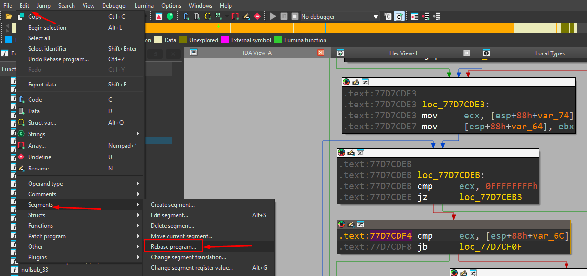587x276 pixels.
Task: Choose Edit segment... entry
Action: pyautogui.click(x=209, y=215)
